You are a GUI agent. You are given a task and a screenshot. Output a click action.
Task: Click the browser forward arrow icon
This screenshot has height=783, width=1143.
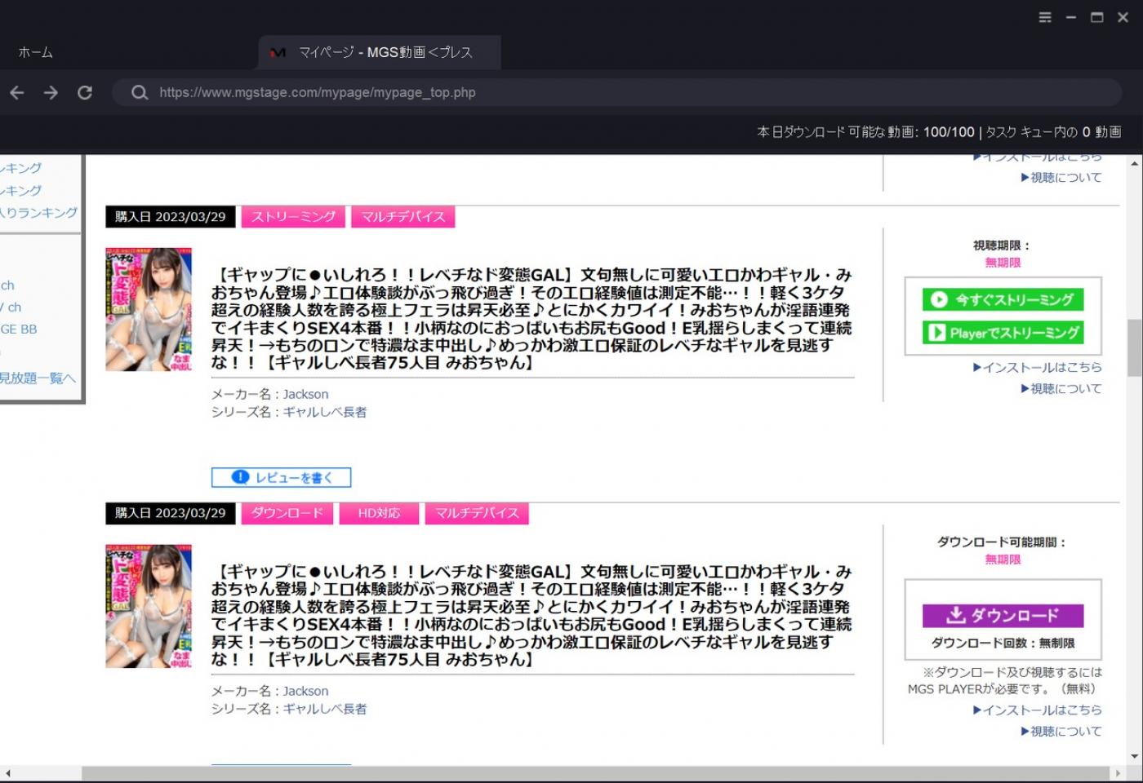click(x=51, y=93)
